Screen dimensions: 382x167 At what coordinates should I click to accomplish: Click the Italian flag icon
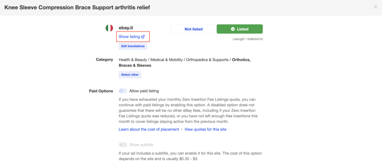point(109,28)
